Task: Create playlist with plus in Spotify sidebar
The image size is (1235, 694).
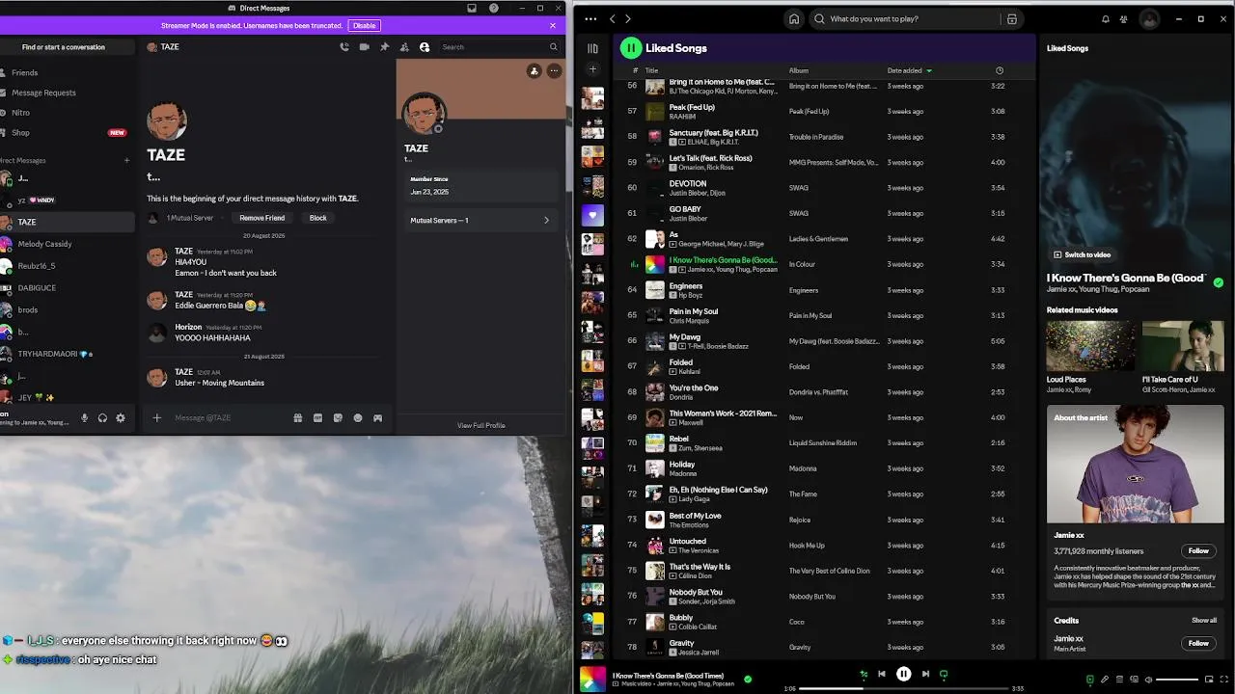Action: tap(592, 69)
